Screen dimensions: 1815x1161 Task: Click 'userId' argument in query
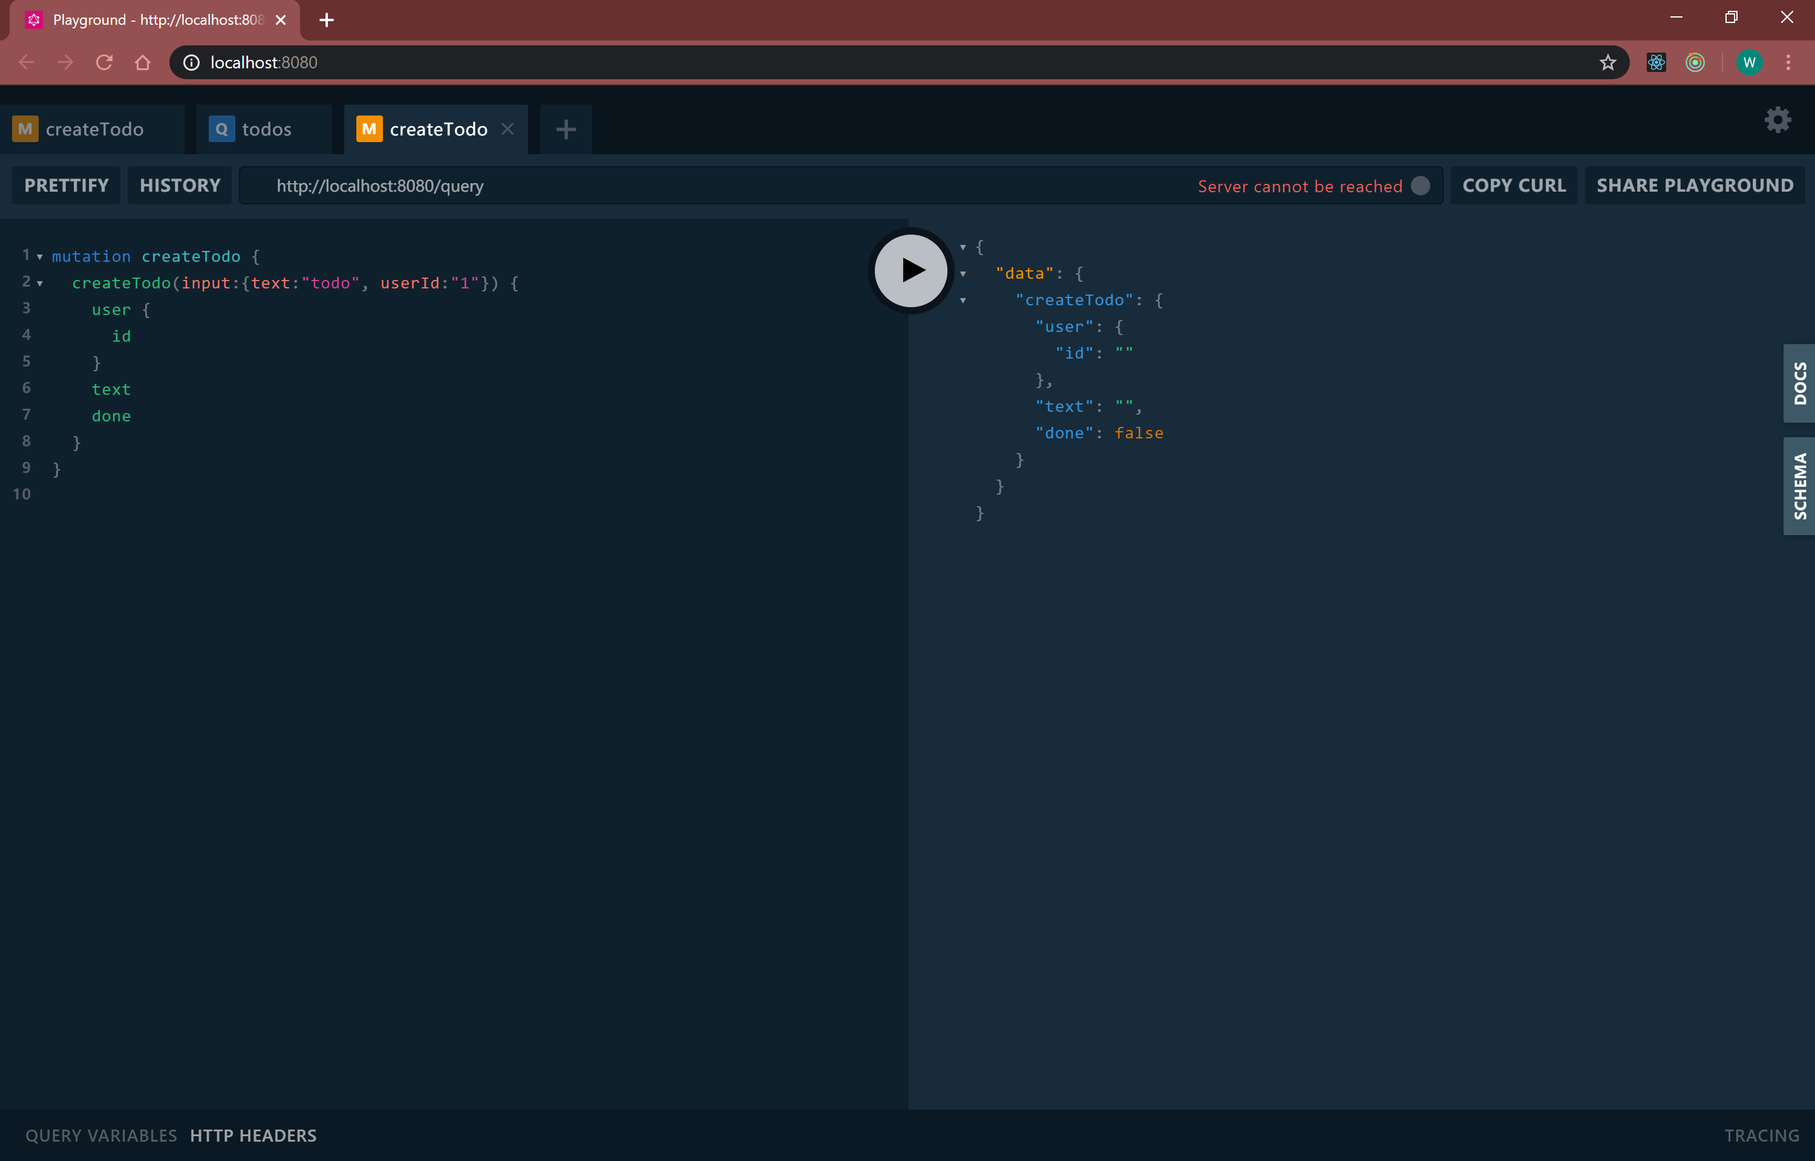[x=410, y=284]
